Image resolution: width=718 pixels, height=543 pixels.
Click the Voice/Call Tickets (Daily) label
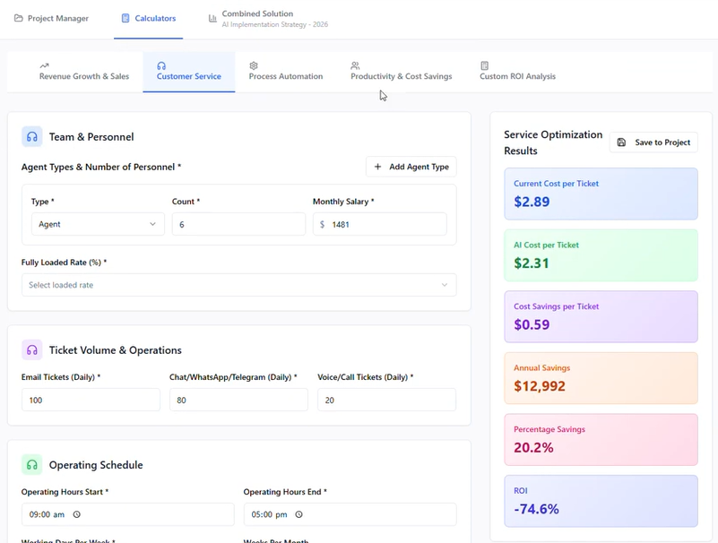point(366,377)
